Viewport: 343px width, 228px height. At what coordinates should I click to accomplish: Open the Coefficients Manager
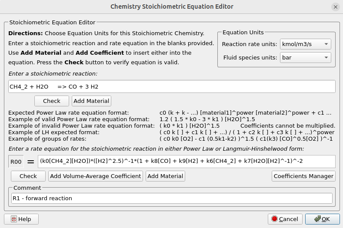304,176
